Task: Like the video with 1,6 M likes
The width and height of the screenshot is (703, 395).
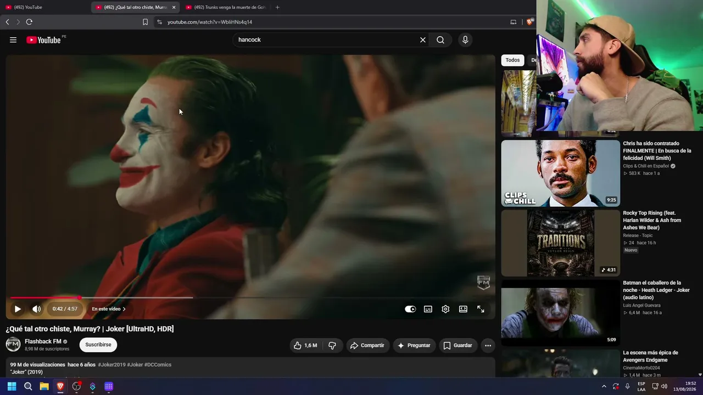Action: click(305, 346)
